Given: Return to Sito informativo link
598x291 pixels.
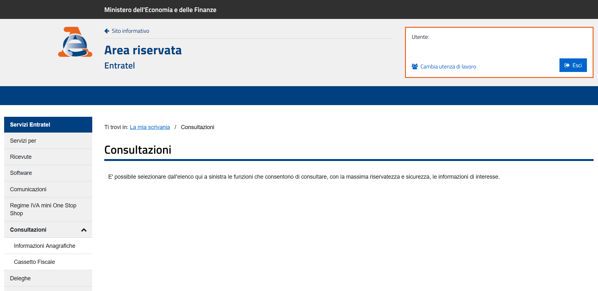Looking at the screenshot, I should (x=130, y=31).
